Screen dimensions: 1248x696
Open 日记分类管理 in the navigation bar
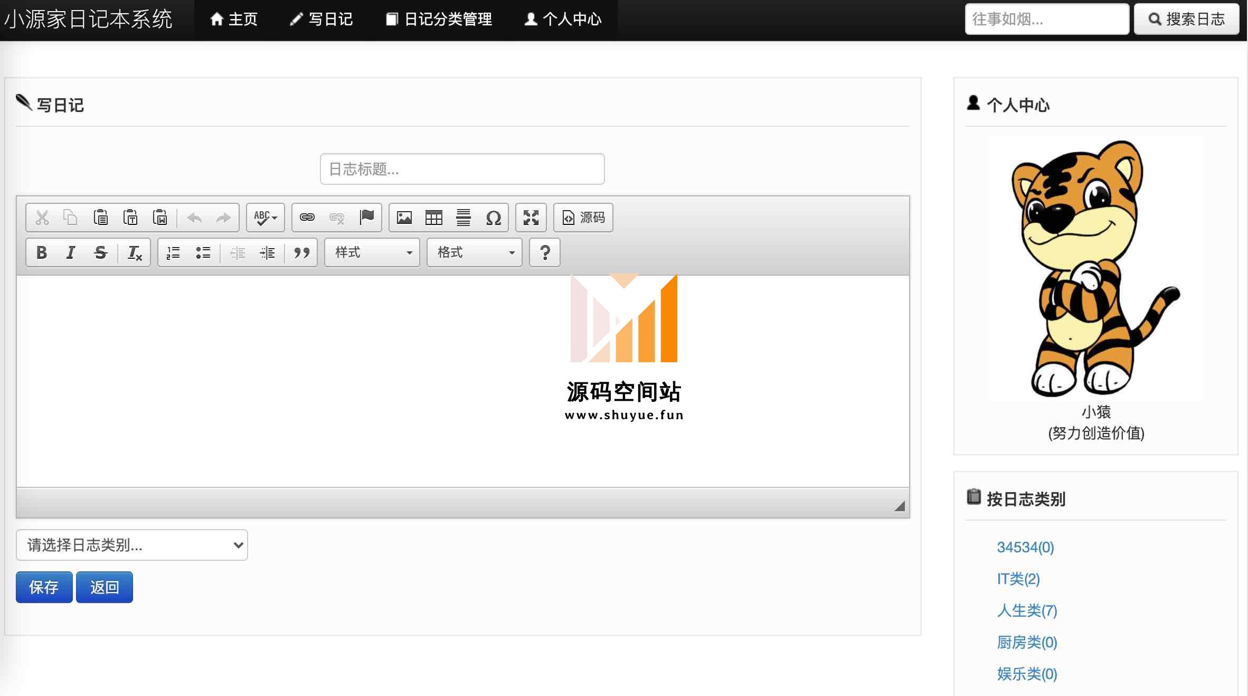pos(439,20)
